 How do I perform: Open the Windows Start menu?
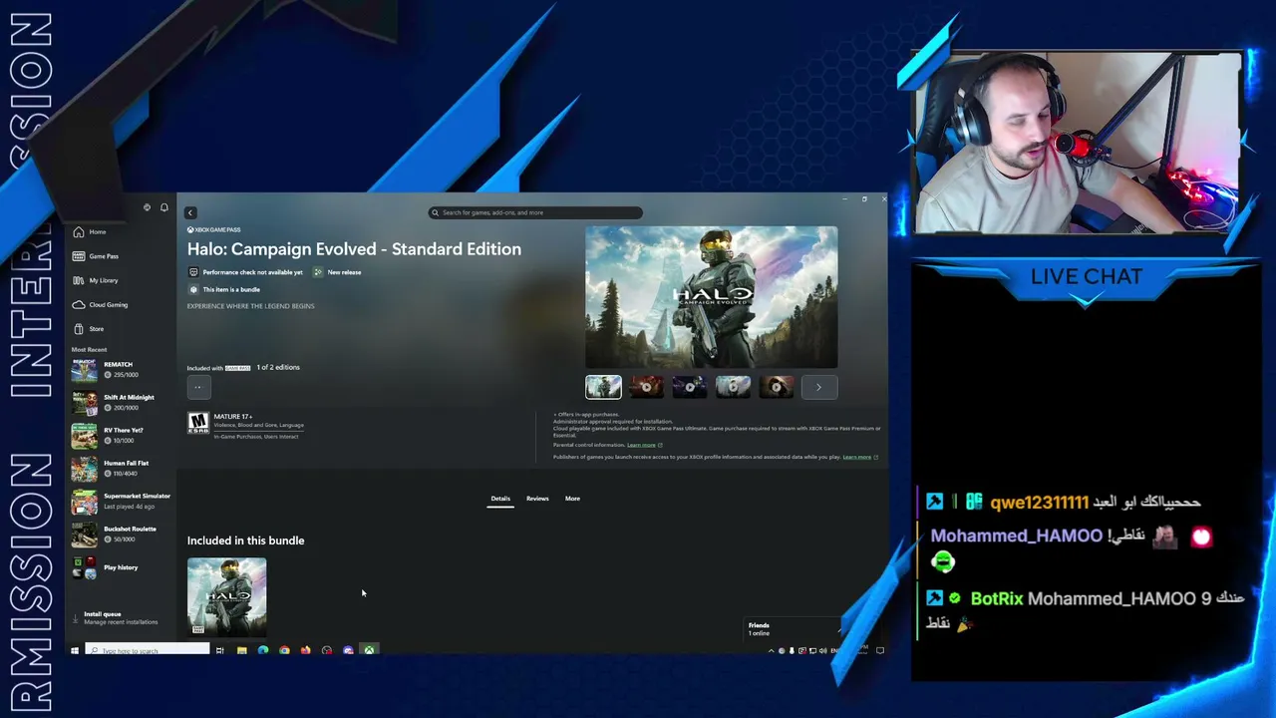[x=75, y=651]
